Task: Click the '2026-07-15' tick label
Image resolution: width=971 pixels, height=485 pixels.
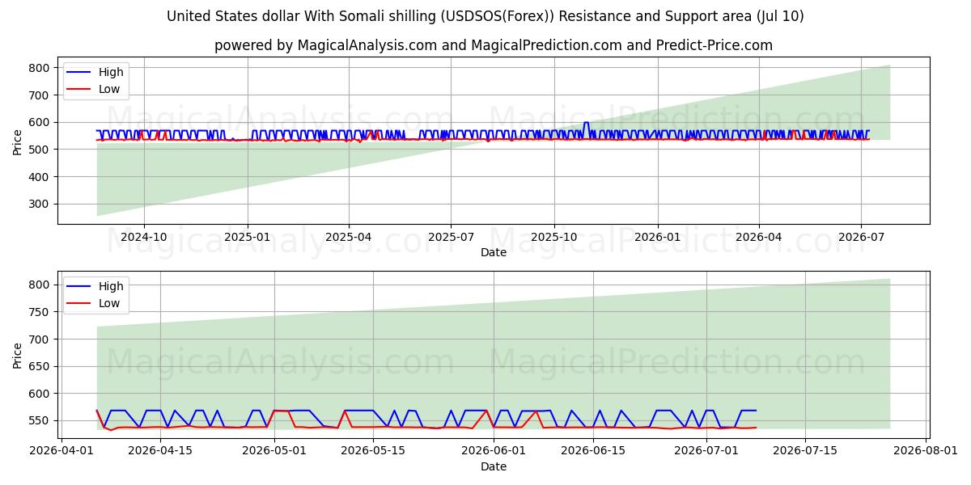Action: (806, 451)
